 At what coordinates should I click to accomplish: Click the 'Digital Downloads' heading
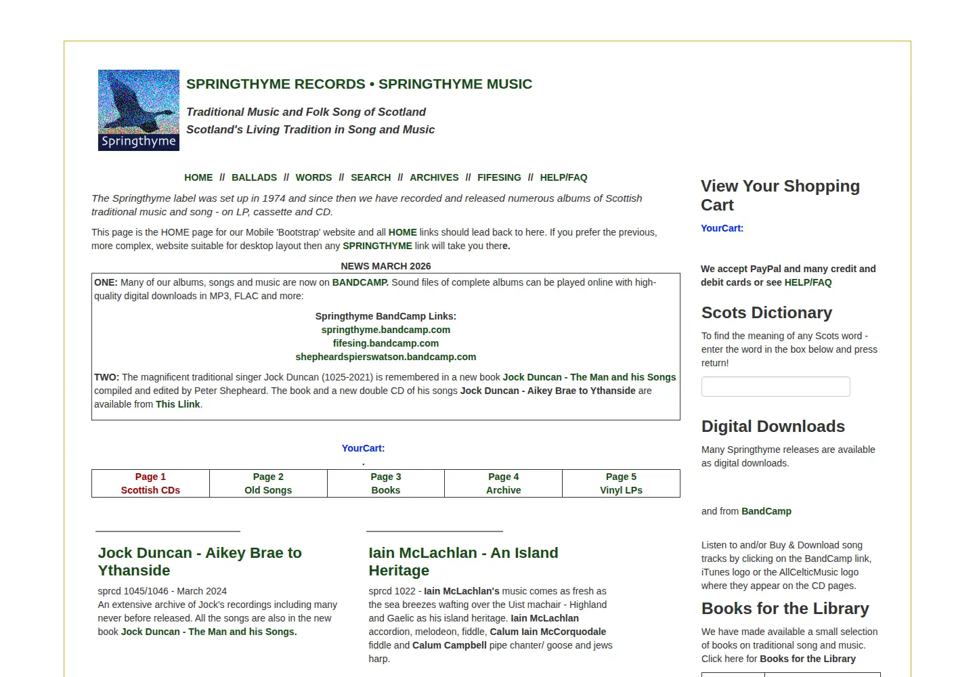pyautogui.click(x=773, y=427)
